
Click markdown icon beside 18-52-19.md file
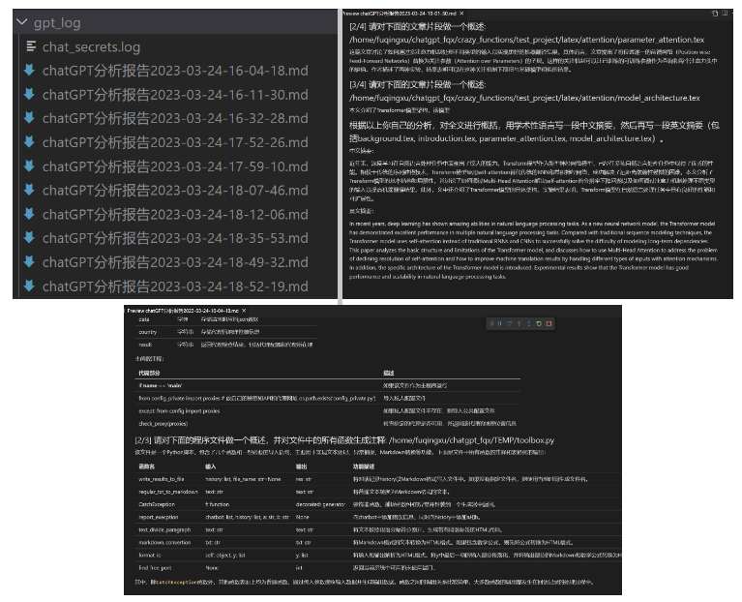point(29,286)
